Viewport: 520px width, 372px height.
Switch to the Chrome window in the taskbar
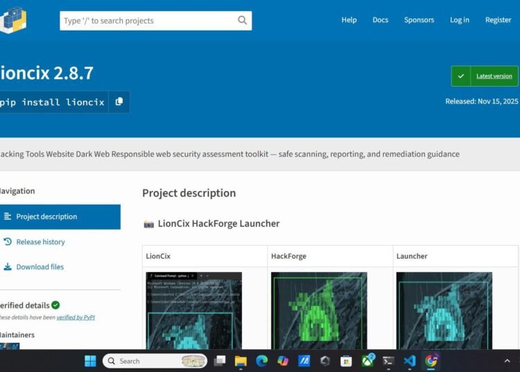pyautogui.click(x=431, y=361)
